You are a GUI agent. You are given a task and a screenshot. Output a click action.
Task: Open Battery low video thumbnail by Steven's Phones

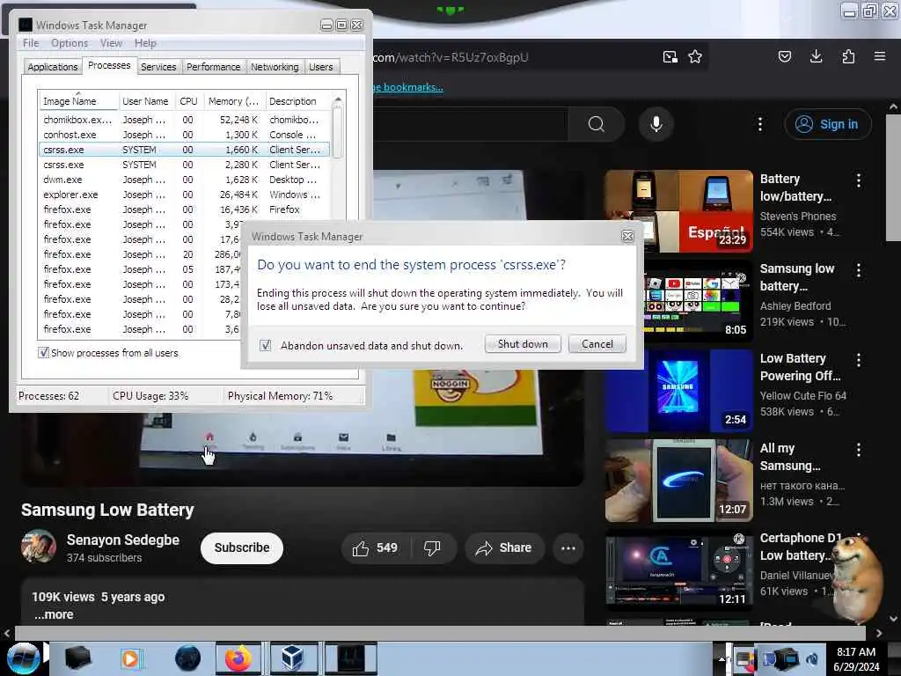[x=678, y=211]
